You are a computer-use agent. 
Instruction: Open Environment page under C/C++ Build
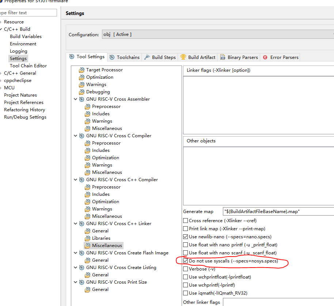click(23, 44)
